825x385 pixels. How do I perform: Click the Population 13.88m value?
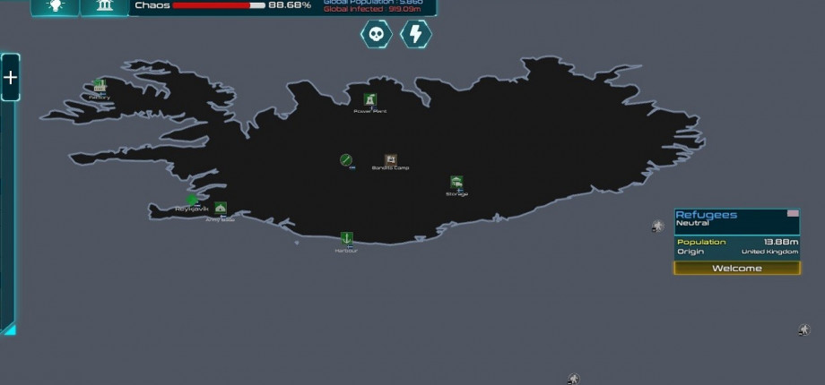pos(781,242)
